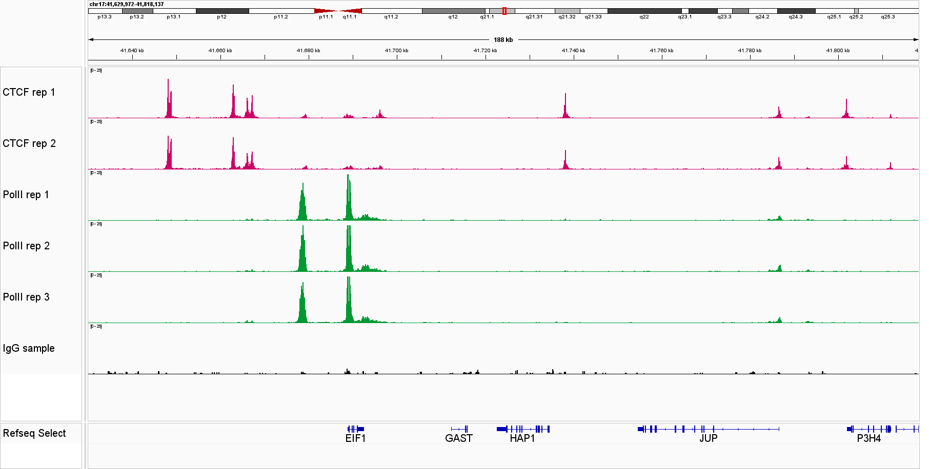Select the PolII rep 2 track name
The height and width of the screenshot is (469, 929).
click(26, 246)
